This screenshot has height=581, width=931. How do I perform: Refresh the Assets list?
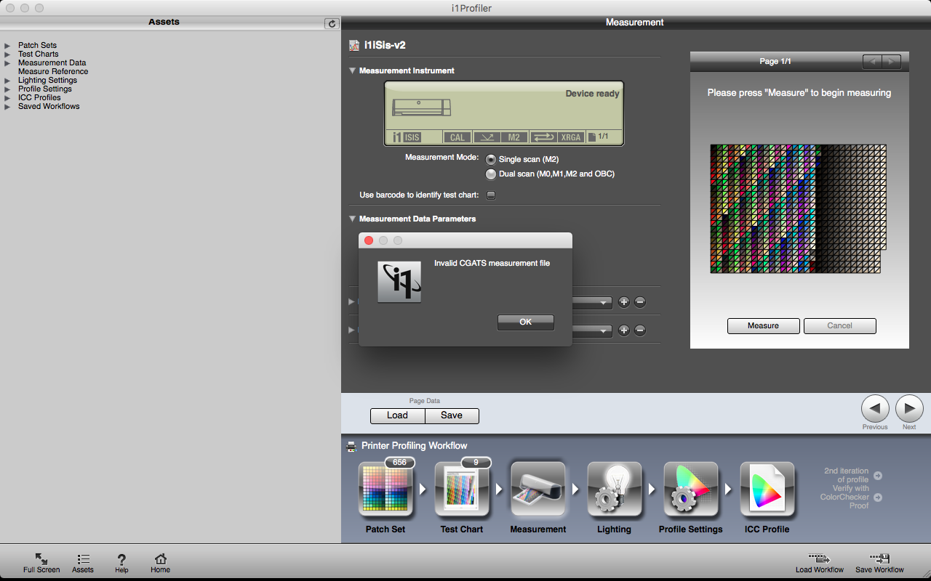(x=332, y=23)
